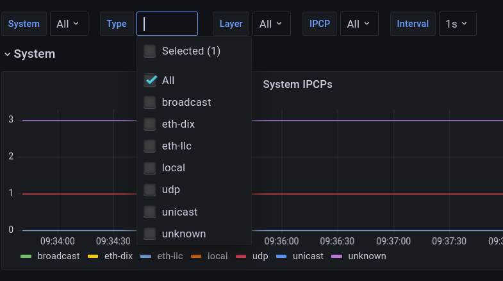The height and width of the screenshot is (281, 503).
Task: Open the System variable dropdown
Action: click(x=68, y=24)
